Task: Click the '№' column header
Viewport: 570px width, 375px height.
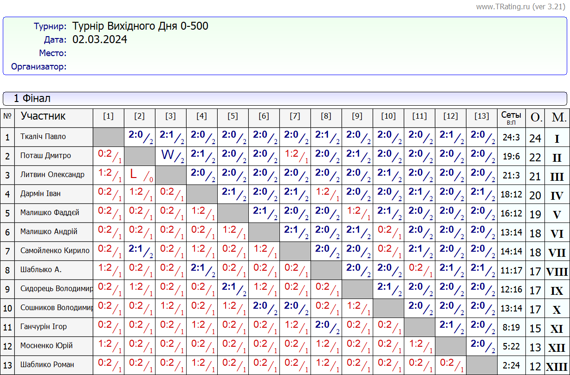Action: click(x=7, y=116)
